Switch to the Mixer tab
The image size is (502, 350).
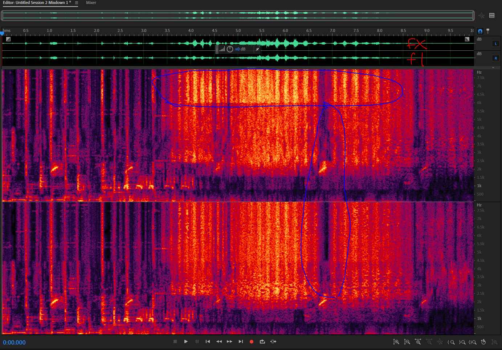pos(91,3)
